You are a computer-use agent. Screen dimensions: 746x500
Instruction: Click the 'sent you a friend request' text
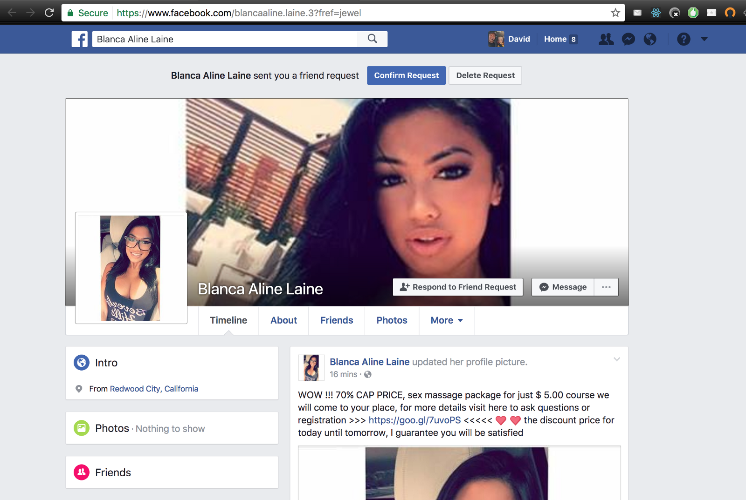(306, 75)
